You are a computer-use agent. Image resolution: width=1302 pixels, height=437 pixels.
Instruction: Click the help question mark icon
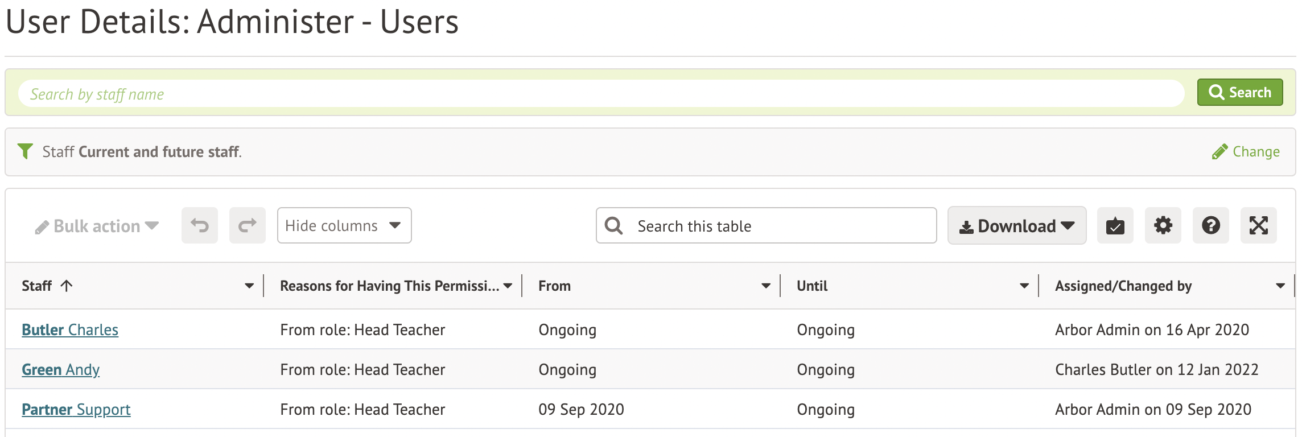(1210, 226)
